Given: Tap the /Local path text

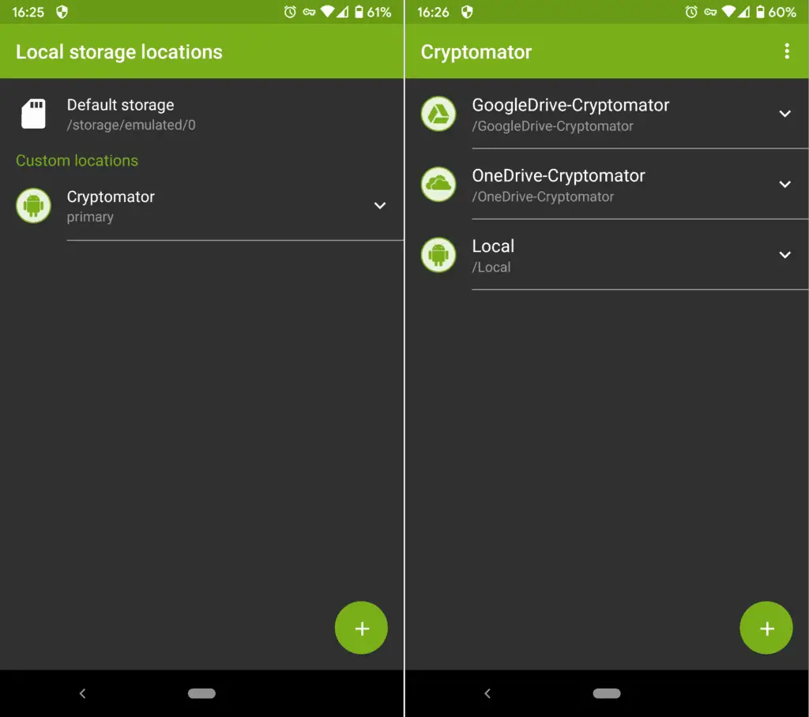Looking at the screenshot, I should 491,267.
